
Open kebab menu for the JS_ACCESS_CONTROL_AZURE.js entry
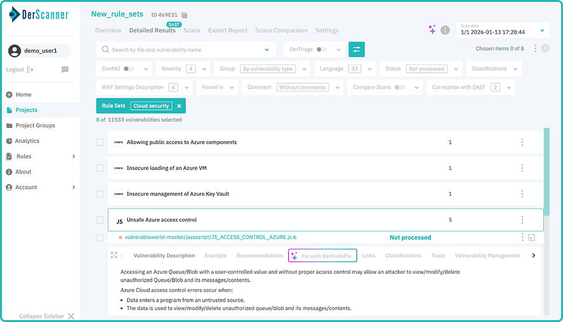pyautogui.click(x=522, y=237)
